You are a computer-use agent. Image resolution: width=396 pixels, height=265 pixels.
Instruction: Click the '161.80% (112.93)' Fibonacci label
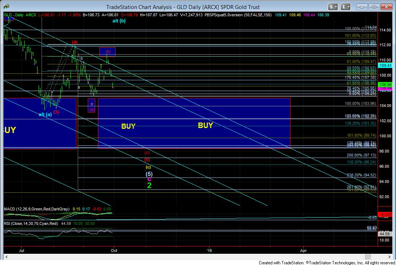(x=361, y=35)
